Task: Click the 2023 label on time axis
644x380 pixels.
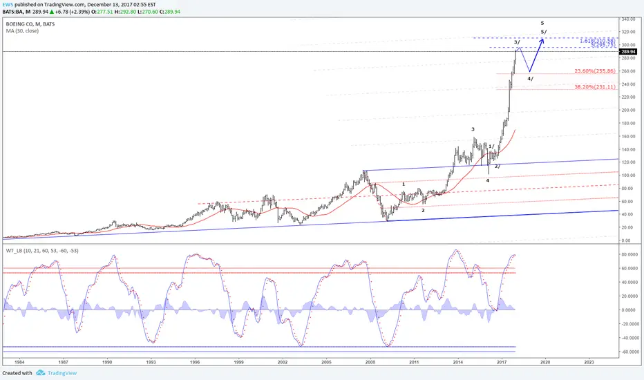Action: pos(589,362)
